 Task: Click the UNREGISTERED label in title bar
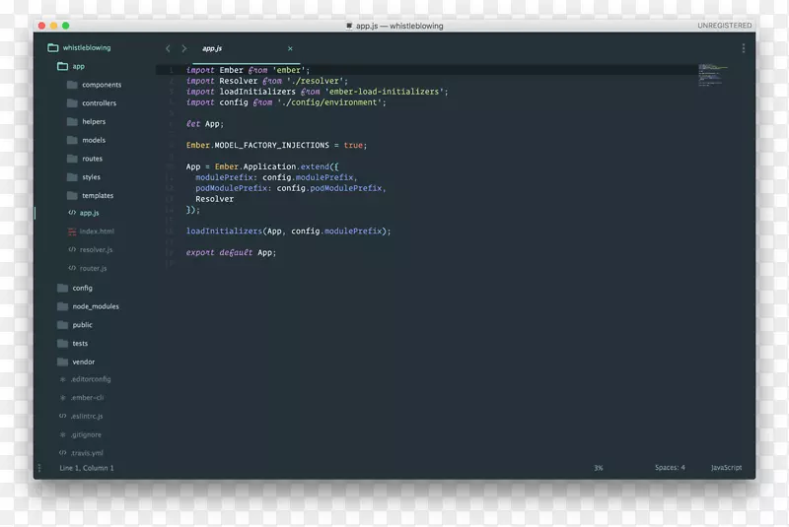725,26
